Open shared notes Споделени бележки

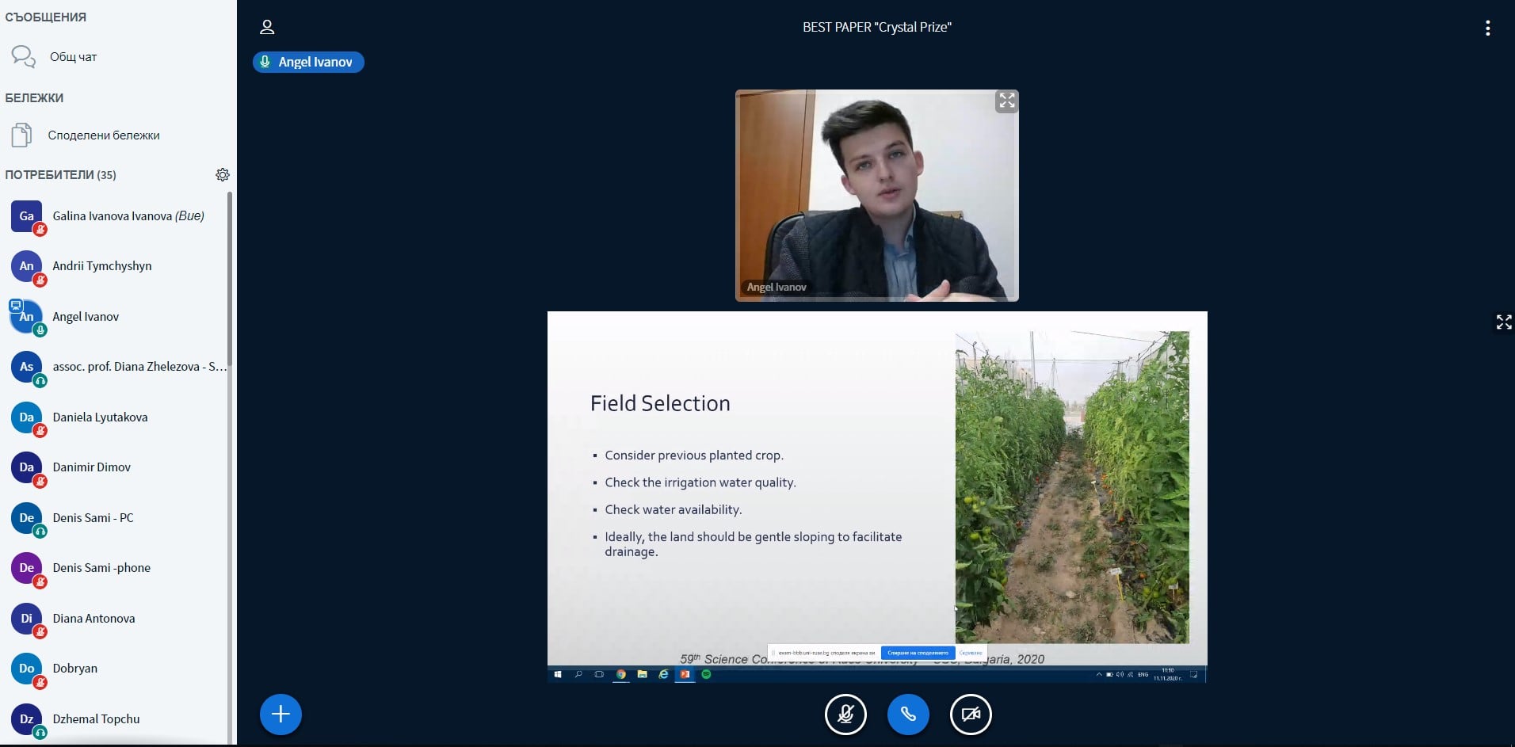[x=103, y=135]
